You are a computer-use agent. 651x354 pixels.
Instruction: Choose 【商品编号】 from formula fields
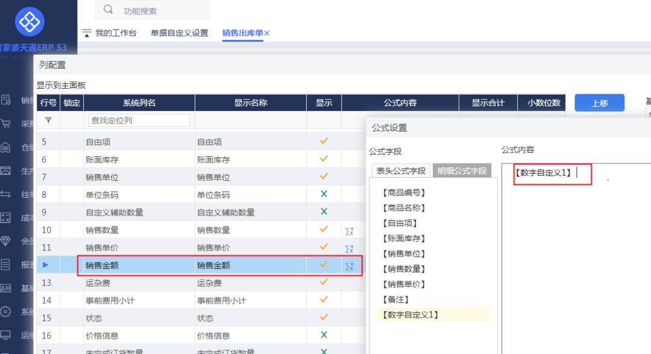404,193
